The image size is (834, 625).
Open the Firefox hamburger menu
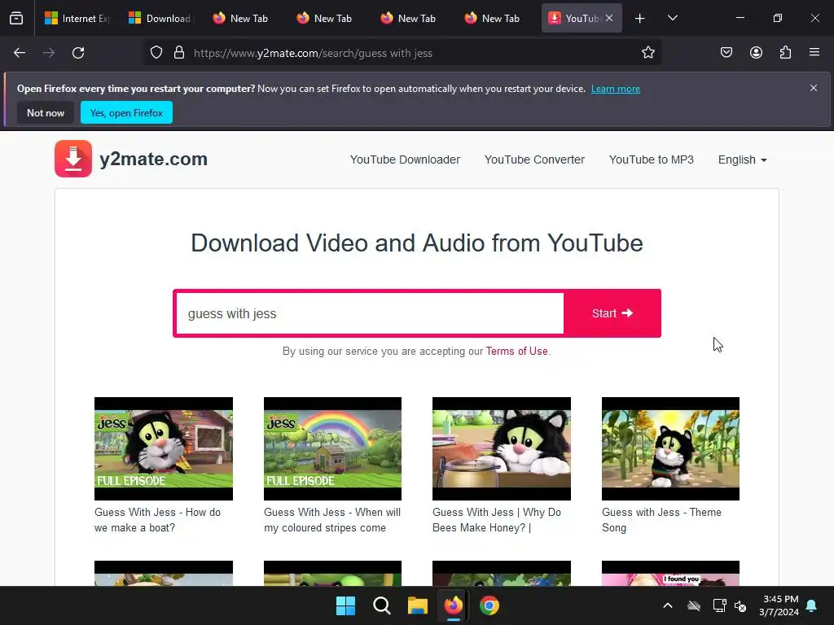(814, 53)
